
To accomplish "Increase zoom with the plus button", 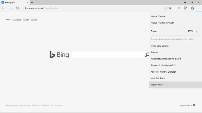I will 197,31.
